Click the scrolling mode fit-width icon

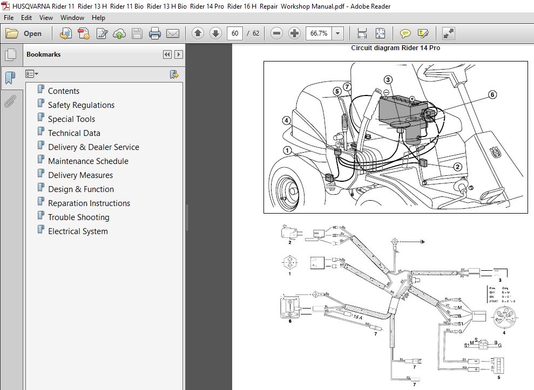362,33
